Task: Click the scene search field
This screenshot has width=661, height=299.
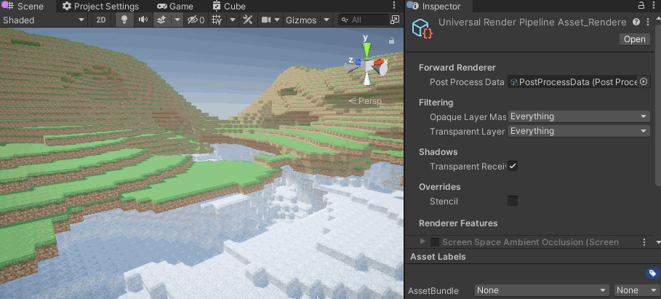Action: click(x=364, y=20)
